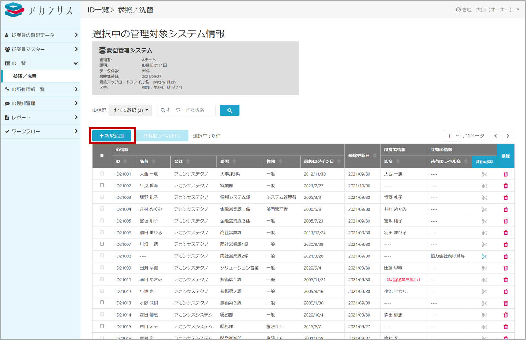Click the アカンサス logo

[39, 10]
